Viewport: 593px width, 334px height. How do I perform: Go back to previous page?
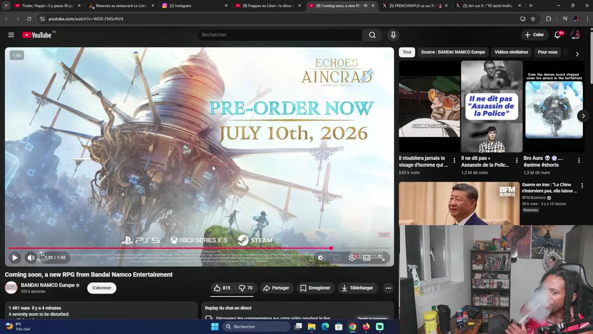point(6,19)
